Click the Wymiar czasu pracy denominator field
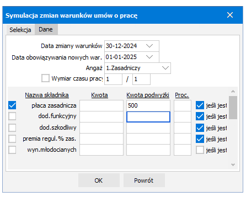Image resolution: width=246 pixels, height=202 pixels. pyautogui.click(x=141, y=79)
